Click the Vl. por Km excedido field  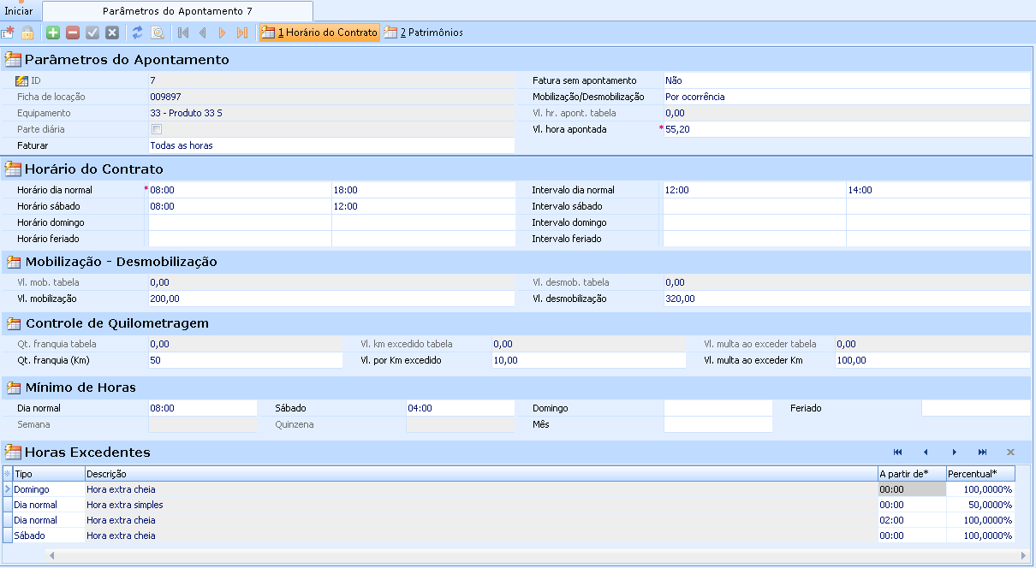588,360
